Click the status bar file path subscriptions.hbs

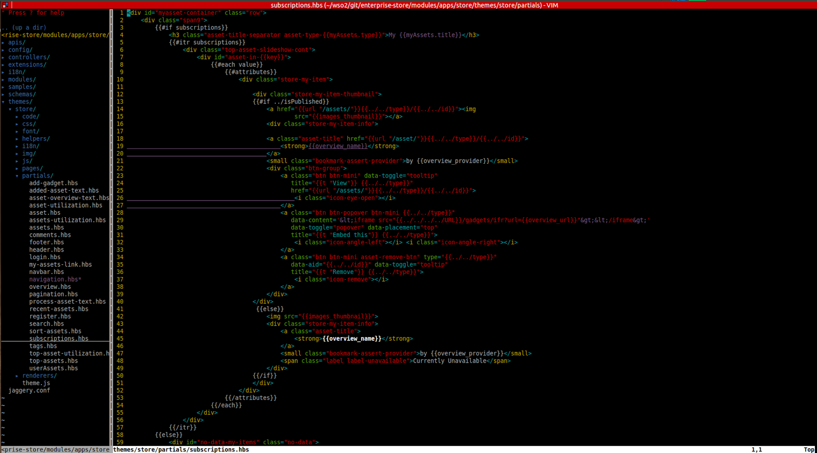[x=181, y=449]
